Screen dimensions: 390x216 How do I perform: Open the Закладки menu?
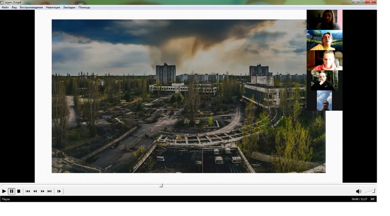click(69, 7)
